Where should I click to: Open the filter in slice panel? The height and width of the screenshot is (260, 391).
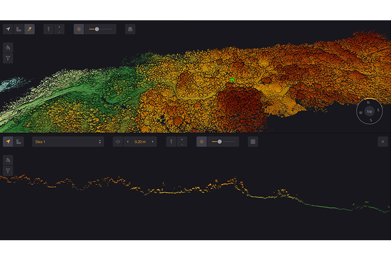click(x=8, y=171)
